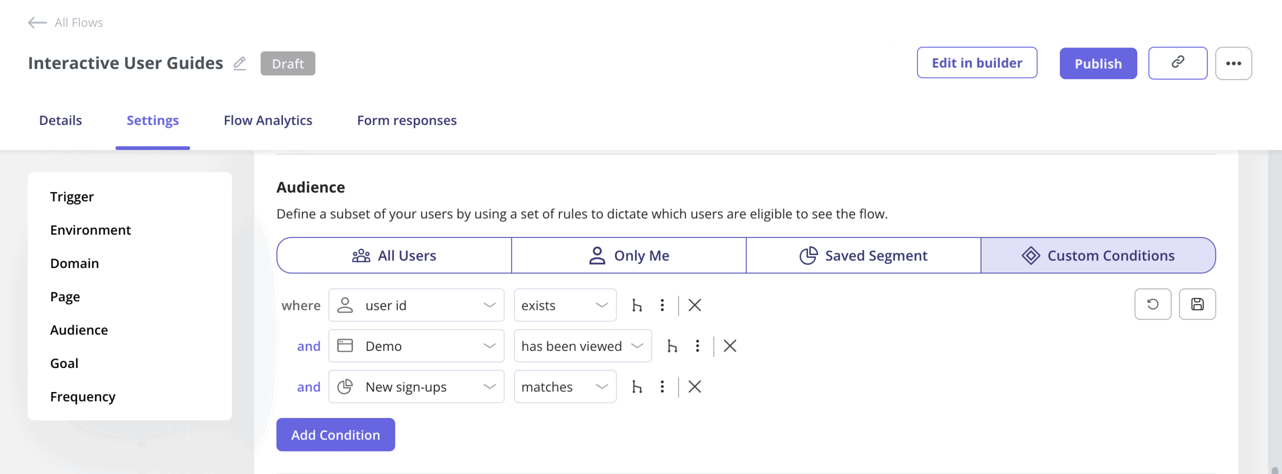1282x474 pixels.
Task: Add nested branch to New sign-ups condition
Action: pyautogui.click(x=637, y=386)
